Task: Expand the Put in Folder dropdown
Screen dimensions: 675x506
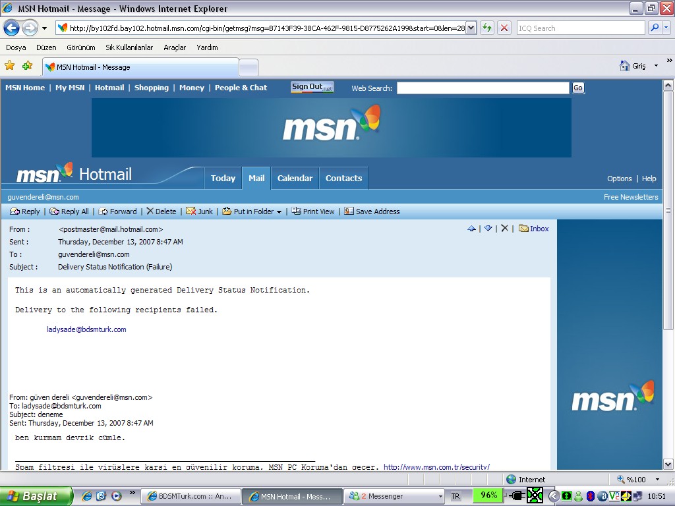Action: [x=279, y=212]
